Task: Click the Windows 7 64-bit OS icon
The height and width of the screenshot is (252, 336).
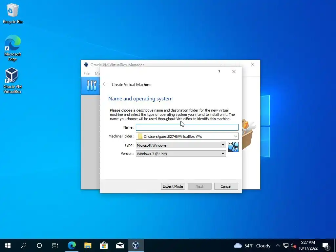Action: [233, 147]
